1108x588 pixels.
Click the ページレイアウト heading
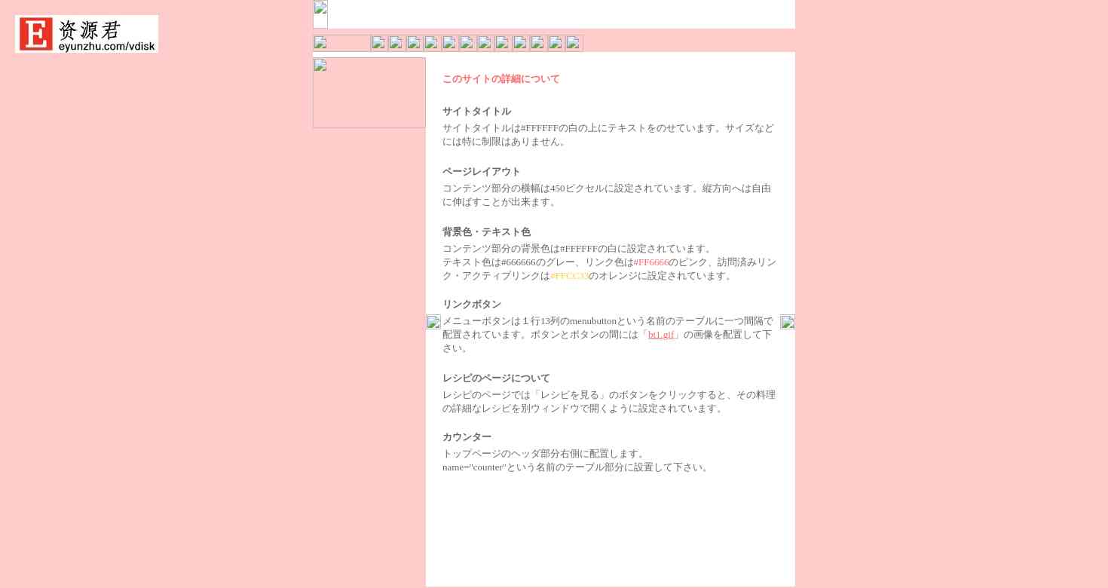coord(482,172)
